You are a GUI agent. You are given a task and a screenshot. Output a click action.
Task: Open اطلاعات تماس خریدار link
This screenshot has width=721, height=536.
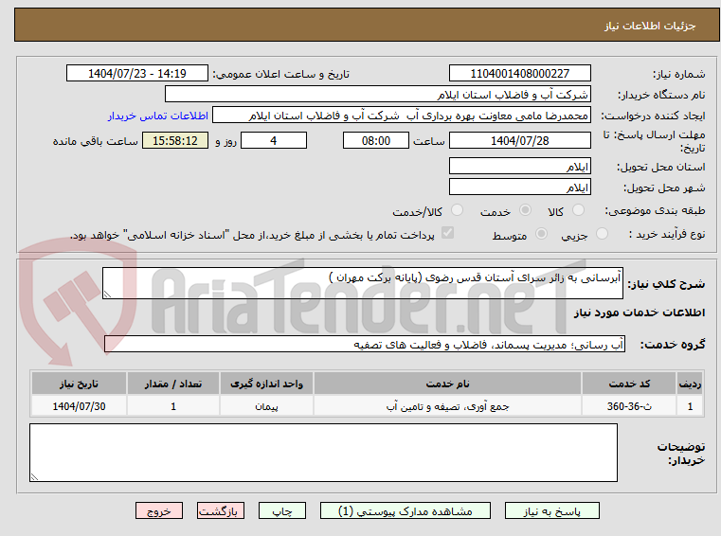point(157,116)
